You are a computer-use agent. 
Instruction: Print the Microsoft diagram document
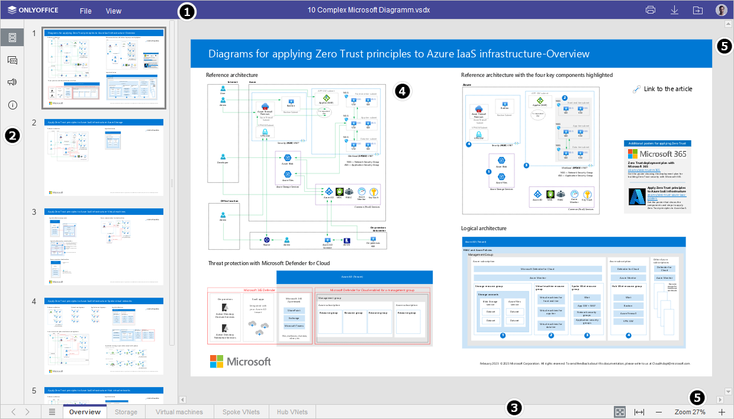point(651,10)
